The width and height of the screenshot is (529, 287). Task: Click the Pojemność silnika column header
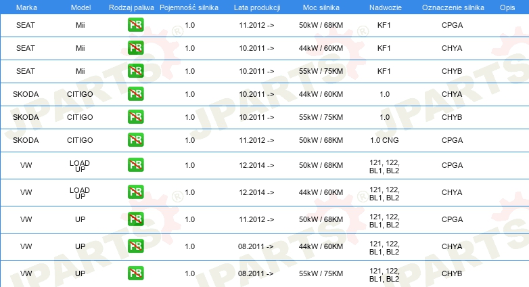coord(189,7)
